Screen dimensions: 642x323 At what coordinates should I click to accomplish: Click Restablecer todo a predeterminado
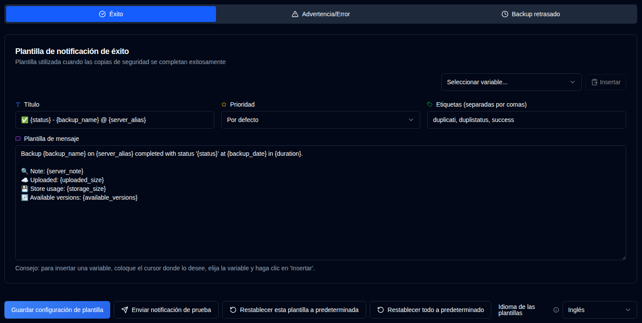point(430,309)
